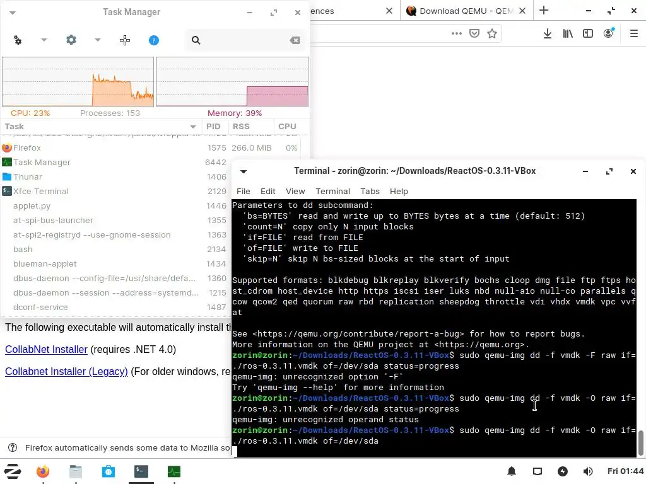
Task: Open the Task Manager settings gear
Action: 71,40
